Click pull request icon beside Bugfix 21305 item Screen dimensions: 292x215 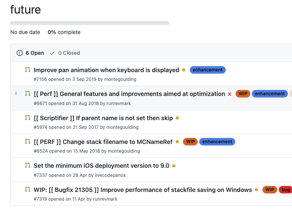pyautogui.click(x=27, y=189)
